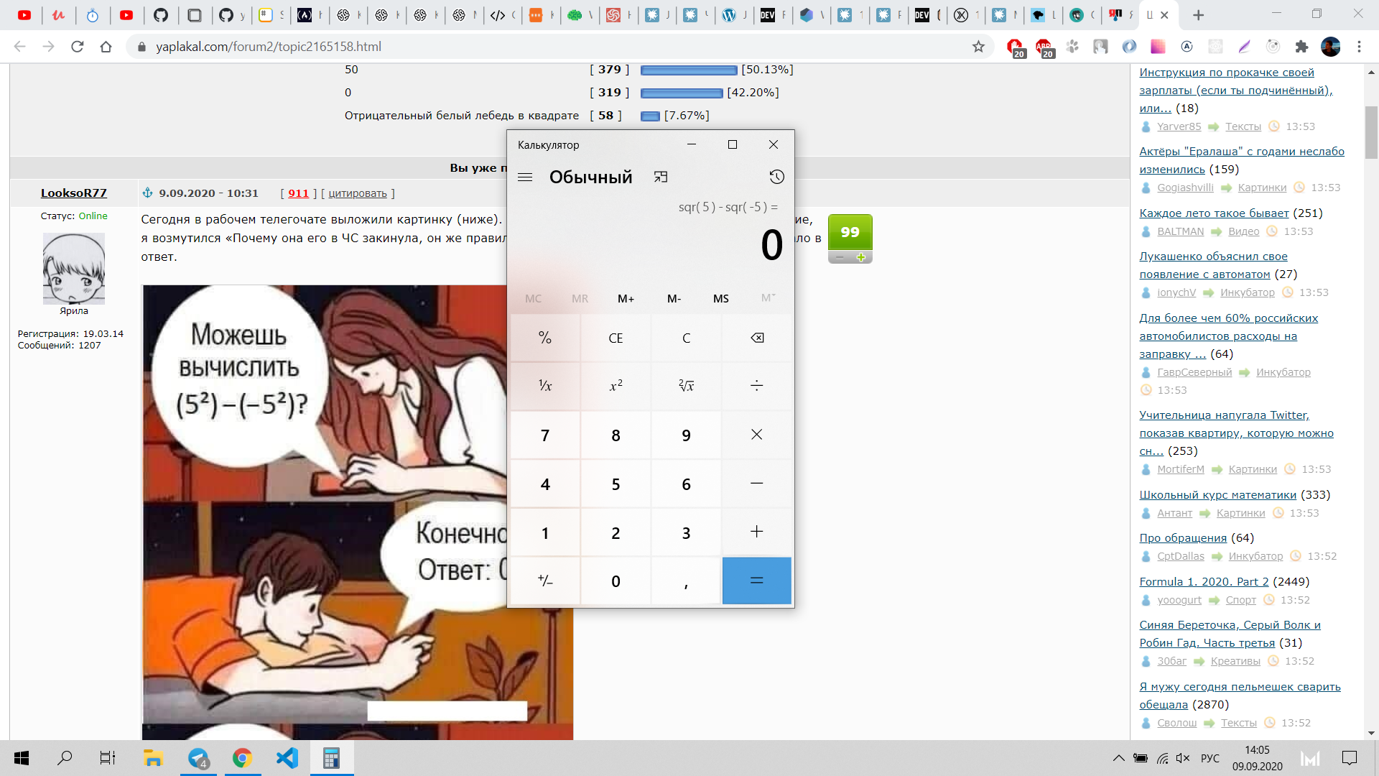Open link Школьный курс математики

point(1217,494)
